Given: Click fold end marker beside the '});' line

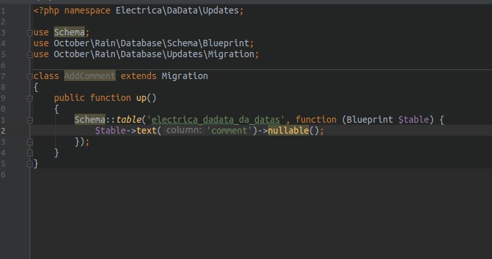Looking at the screenshot, I should [x=30, y=142].
